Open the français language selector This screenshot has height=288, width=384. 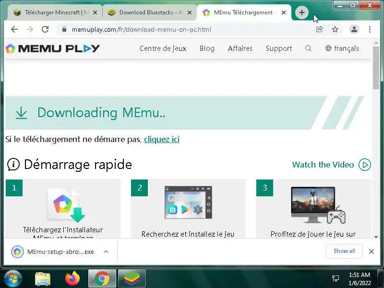point(342,48)
